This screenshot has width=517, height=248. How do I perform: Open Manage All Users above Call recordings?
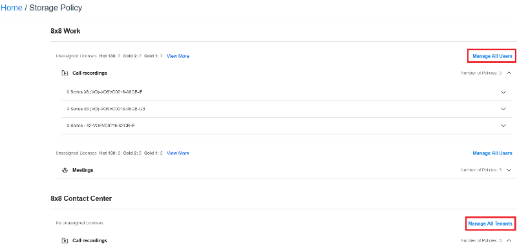(x=492, y=56)
